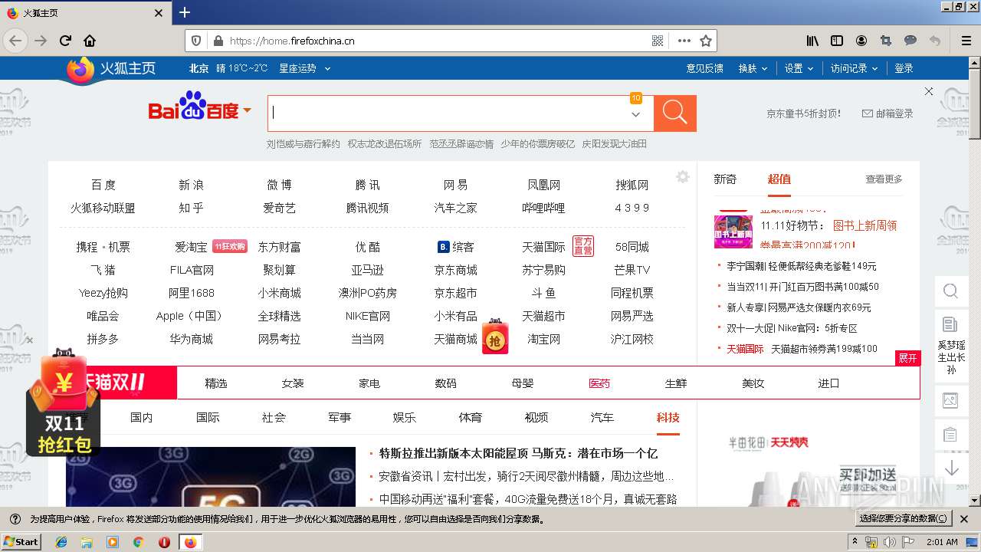Open new tab with the plus icon
981x552 pixels.
pos(185,12)
